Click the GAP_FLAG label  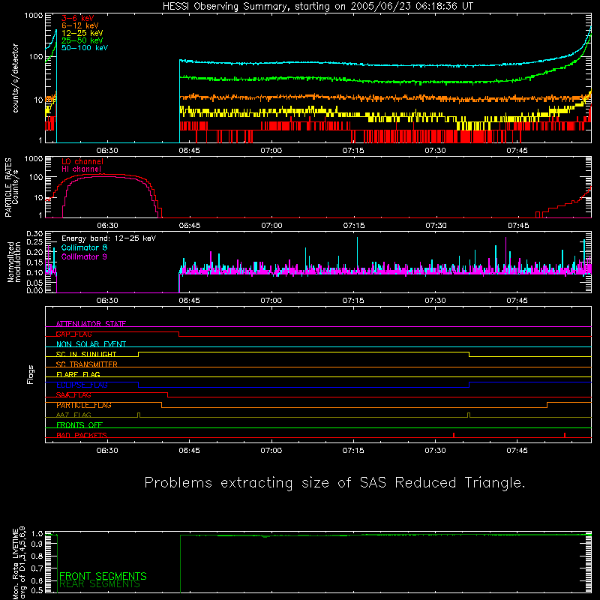[x=73, y=334]
